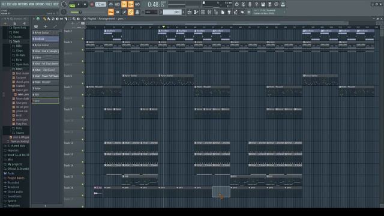Image resolution: width=384 pixels, height=216 pixels.
Task: Open the PATTERNS menu
Action: [x=23, y=4]
